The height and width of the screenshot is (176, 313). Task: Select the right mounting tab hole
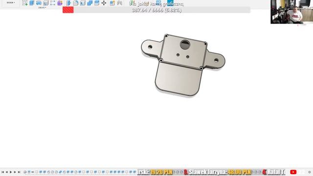click(216, 60)
